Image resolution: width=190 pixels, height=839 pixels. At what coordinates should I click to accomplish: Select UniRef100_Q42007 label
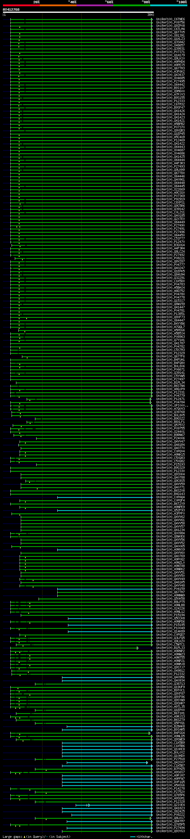click(x=170, y=763)
